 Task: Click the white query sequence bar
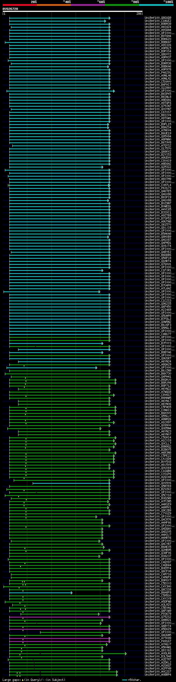pos(73,11)
